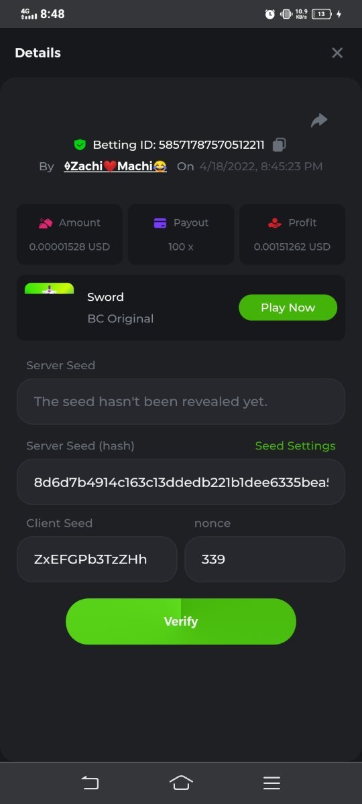
Task: Focus the Client Seed input
Action: coord(97,559)
